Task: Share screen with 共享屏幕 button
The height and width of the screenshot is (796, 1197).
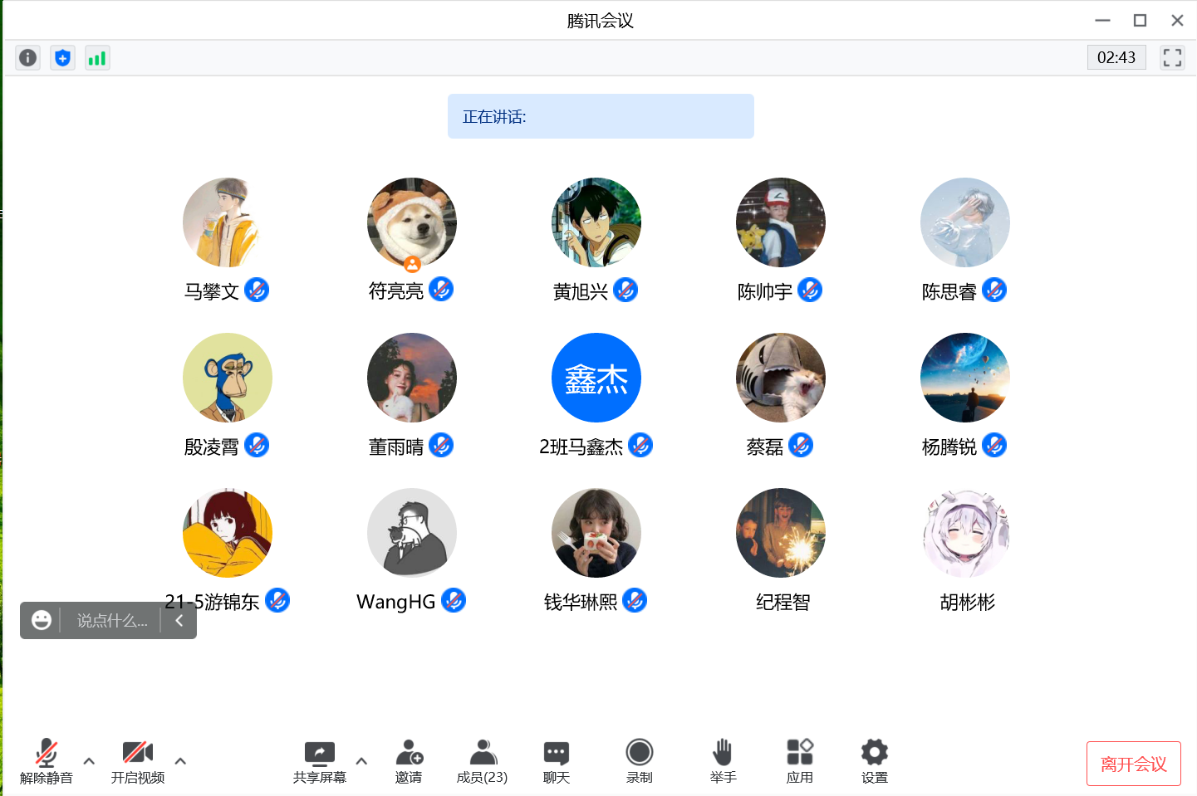Action: (319, 760)
